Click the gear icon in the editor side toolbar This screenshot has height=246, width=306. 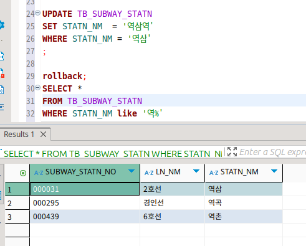point(2,25)
